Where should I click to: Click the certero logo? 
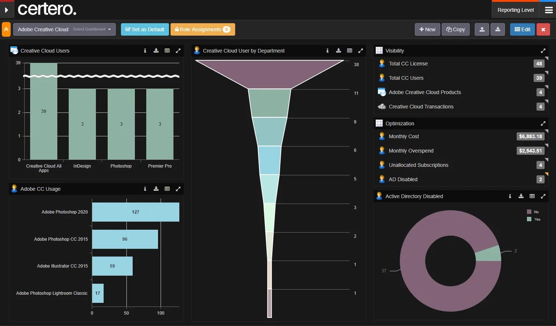pos(47,9)
